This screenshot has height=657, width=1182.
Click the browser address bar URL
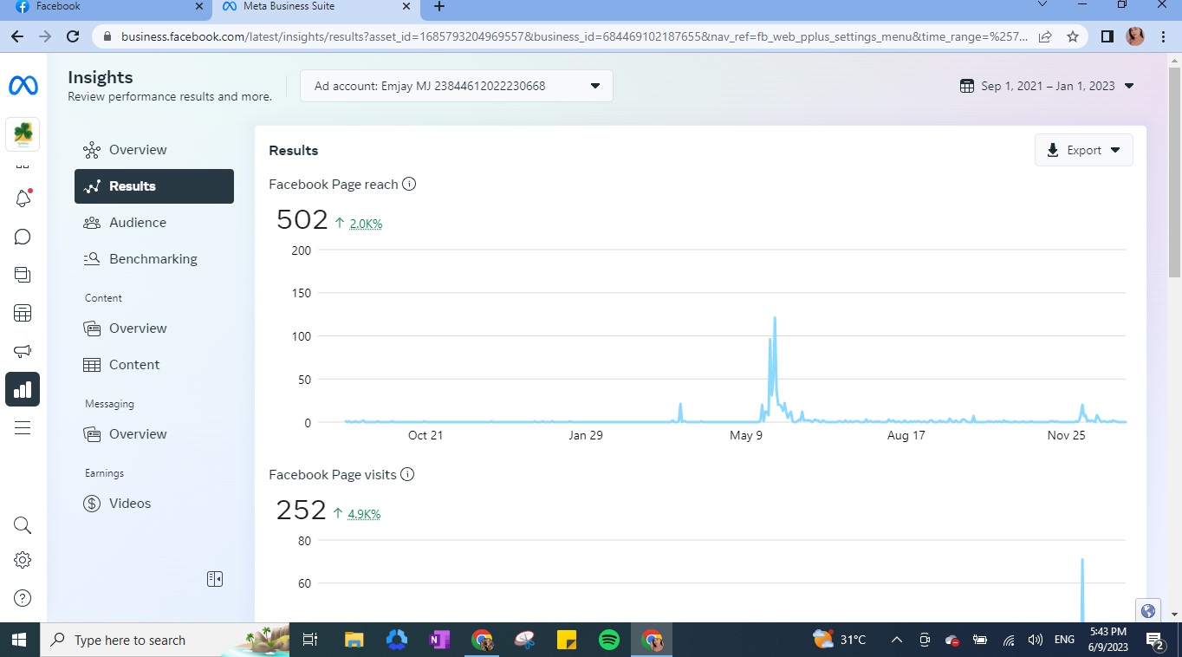(x=574, y=36)
